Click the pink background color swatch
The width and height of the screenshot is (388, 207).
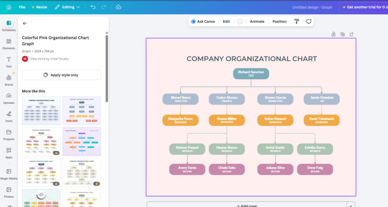(240, 22)
